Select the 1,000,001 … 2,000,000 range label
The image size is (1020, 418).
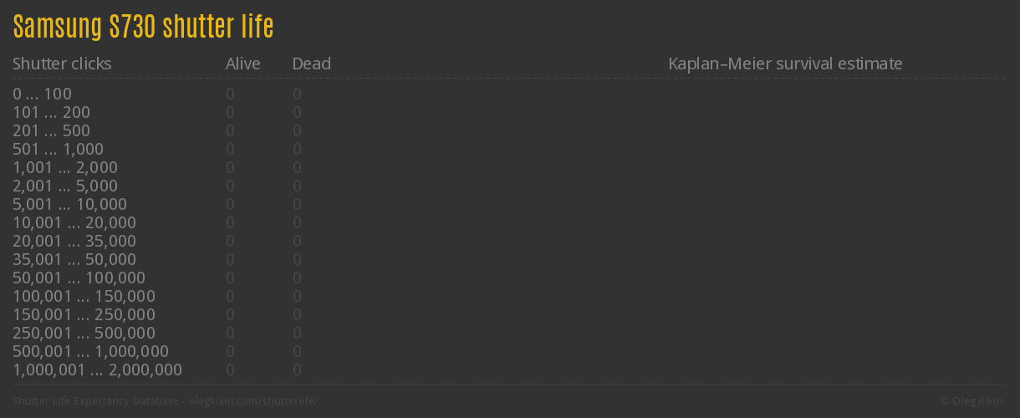tap(97, 370)
